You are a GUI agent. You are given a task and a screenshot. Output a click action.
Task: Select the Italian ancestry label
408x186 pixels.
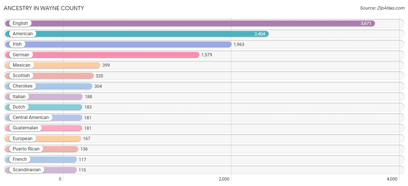(x=19, y=97)
